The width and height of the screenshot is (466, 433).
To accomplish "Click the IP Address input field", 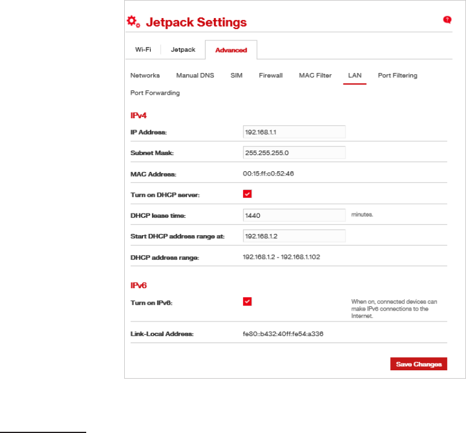I will coord(294,132).
